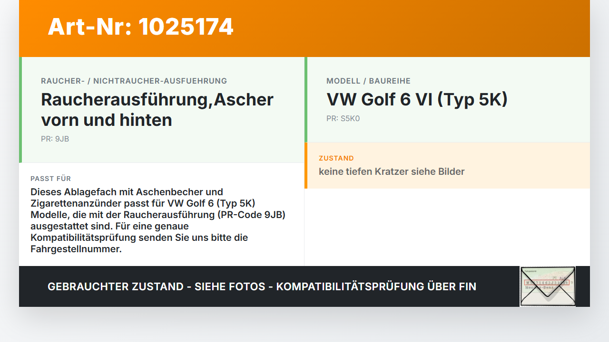
Task: Click the 'Raucherausführung,Ascher vorn und hinten' title
Action: pos(157,110)
